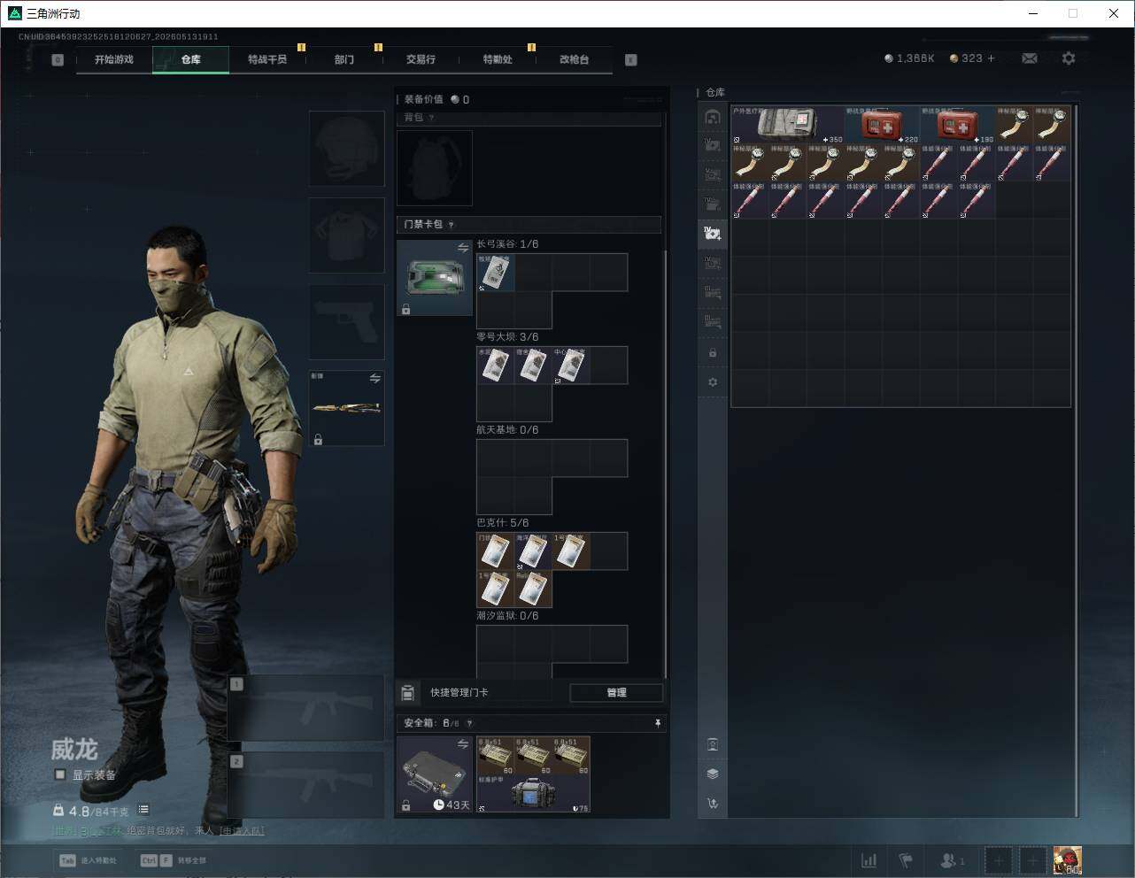Click the 潮汐监狱: 0/6 label
The image size is (1135, 878).
tap(507, 615)
